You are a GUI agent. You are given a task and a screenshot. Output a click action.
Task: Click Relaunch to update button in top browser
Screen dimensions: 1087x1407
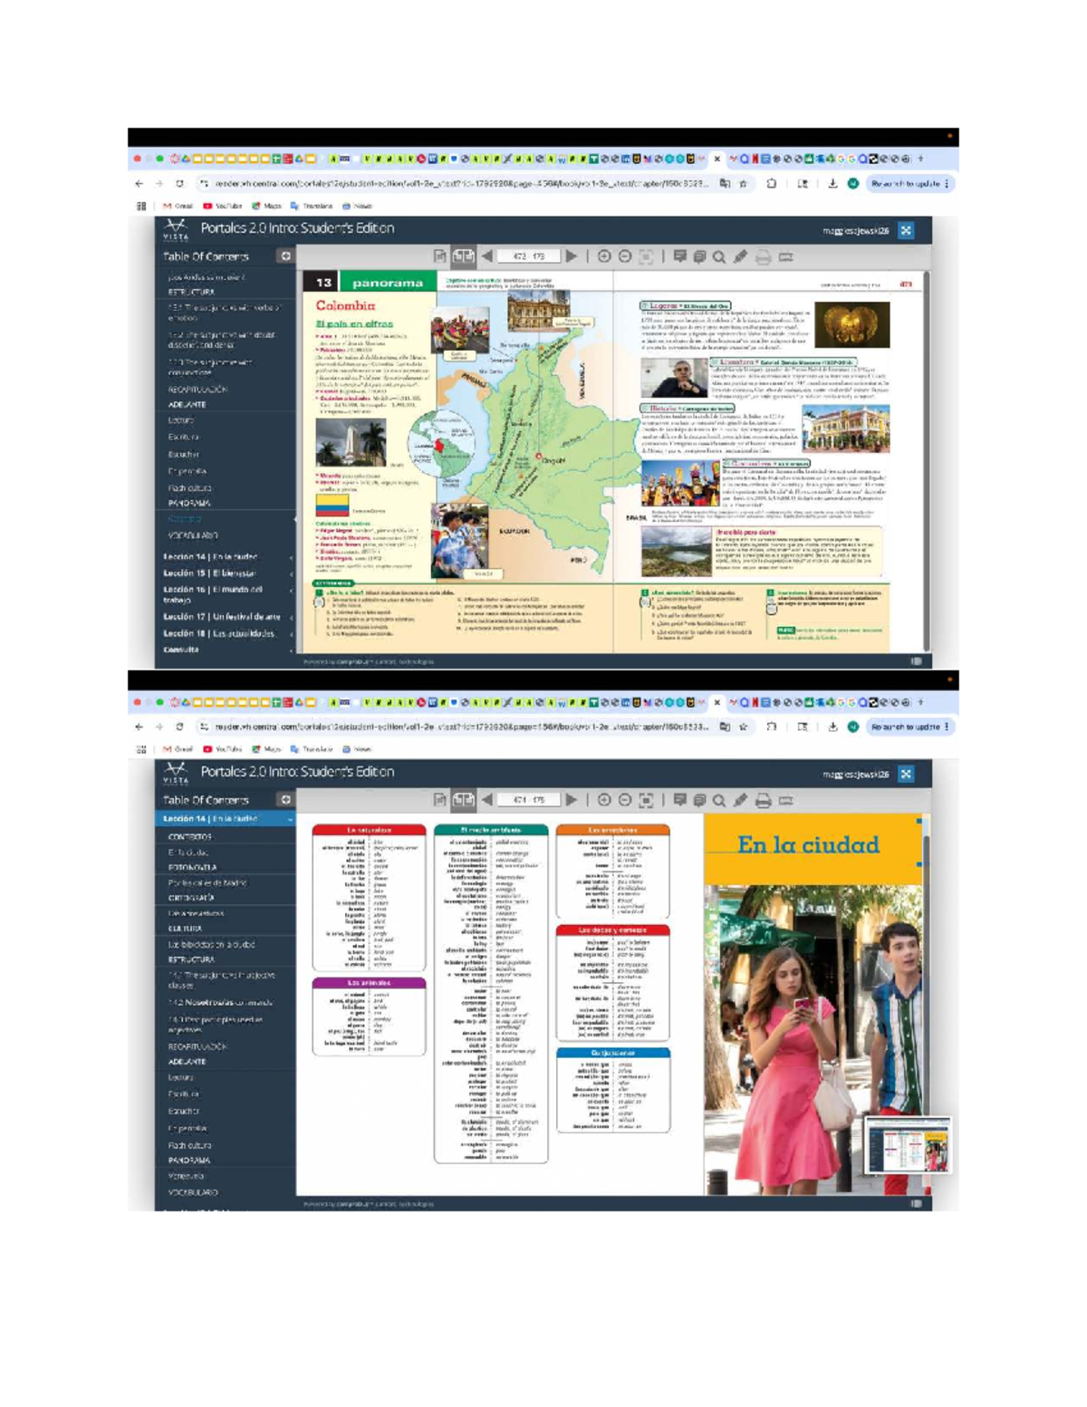click(909, 183)
